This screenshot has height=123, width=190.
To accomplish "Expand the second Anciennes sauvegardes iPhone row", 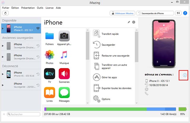I will pyautogui.click(x=3, y=57).
